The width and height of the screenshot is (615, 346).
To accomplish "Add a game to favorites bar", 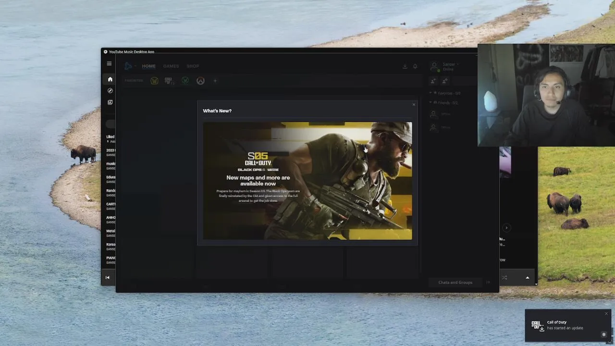I will point(215,81).
